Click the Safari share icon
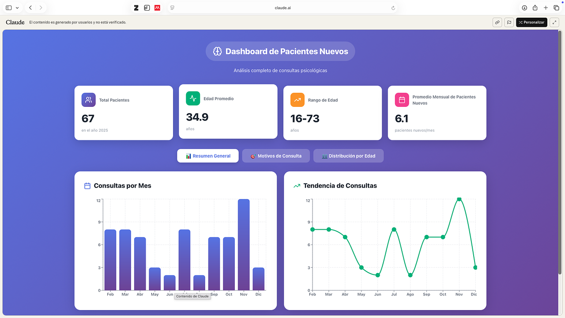565x318 pixels. pos(535,8)
